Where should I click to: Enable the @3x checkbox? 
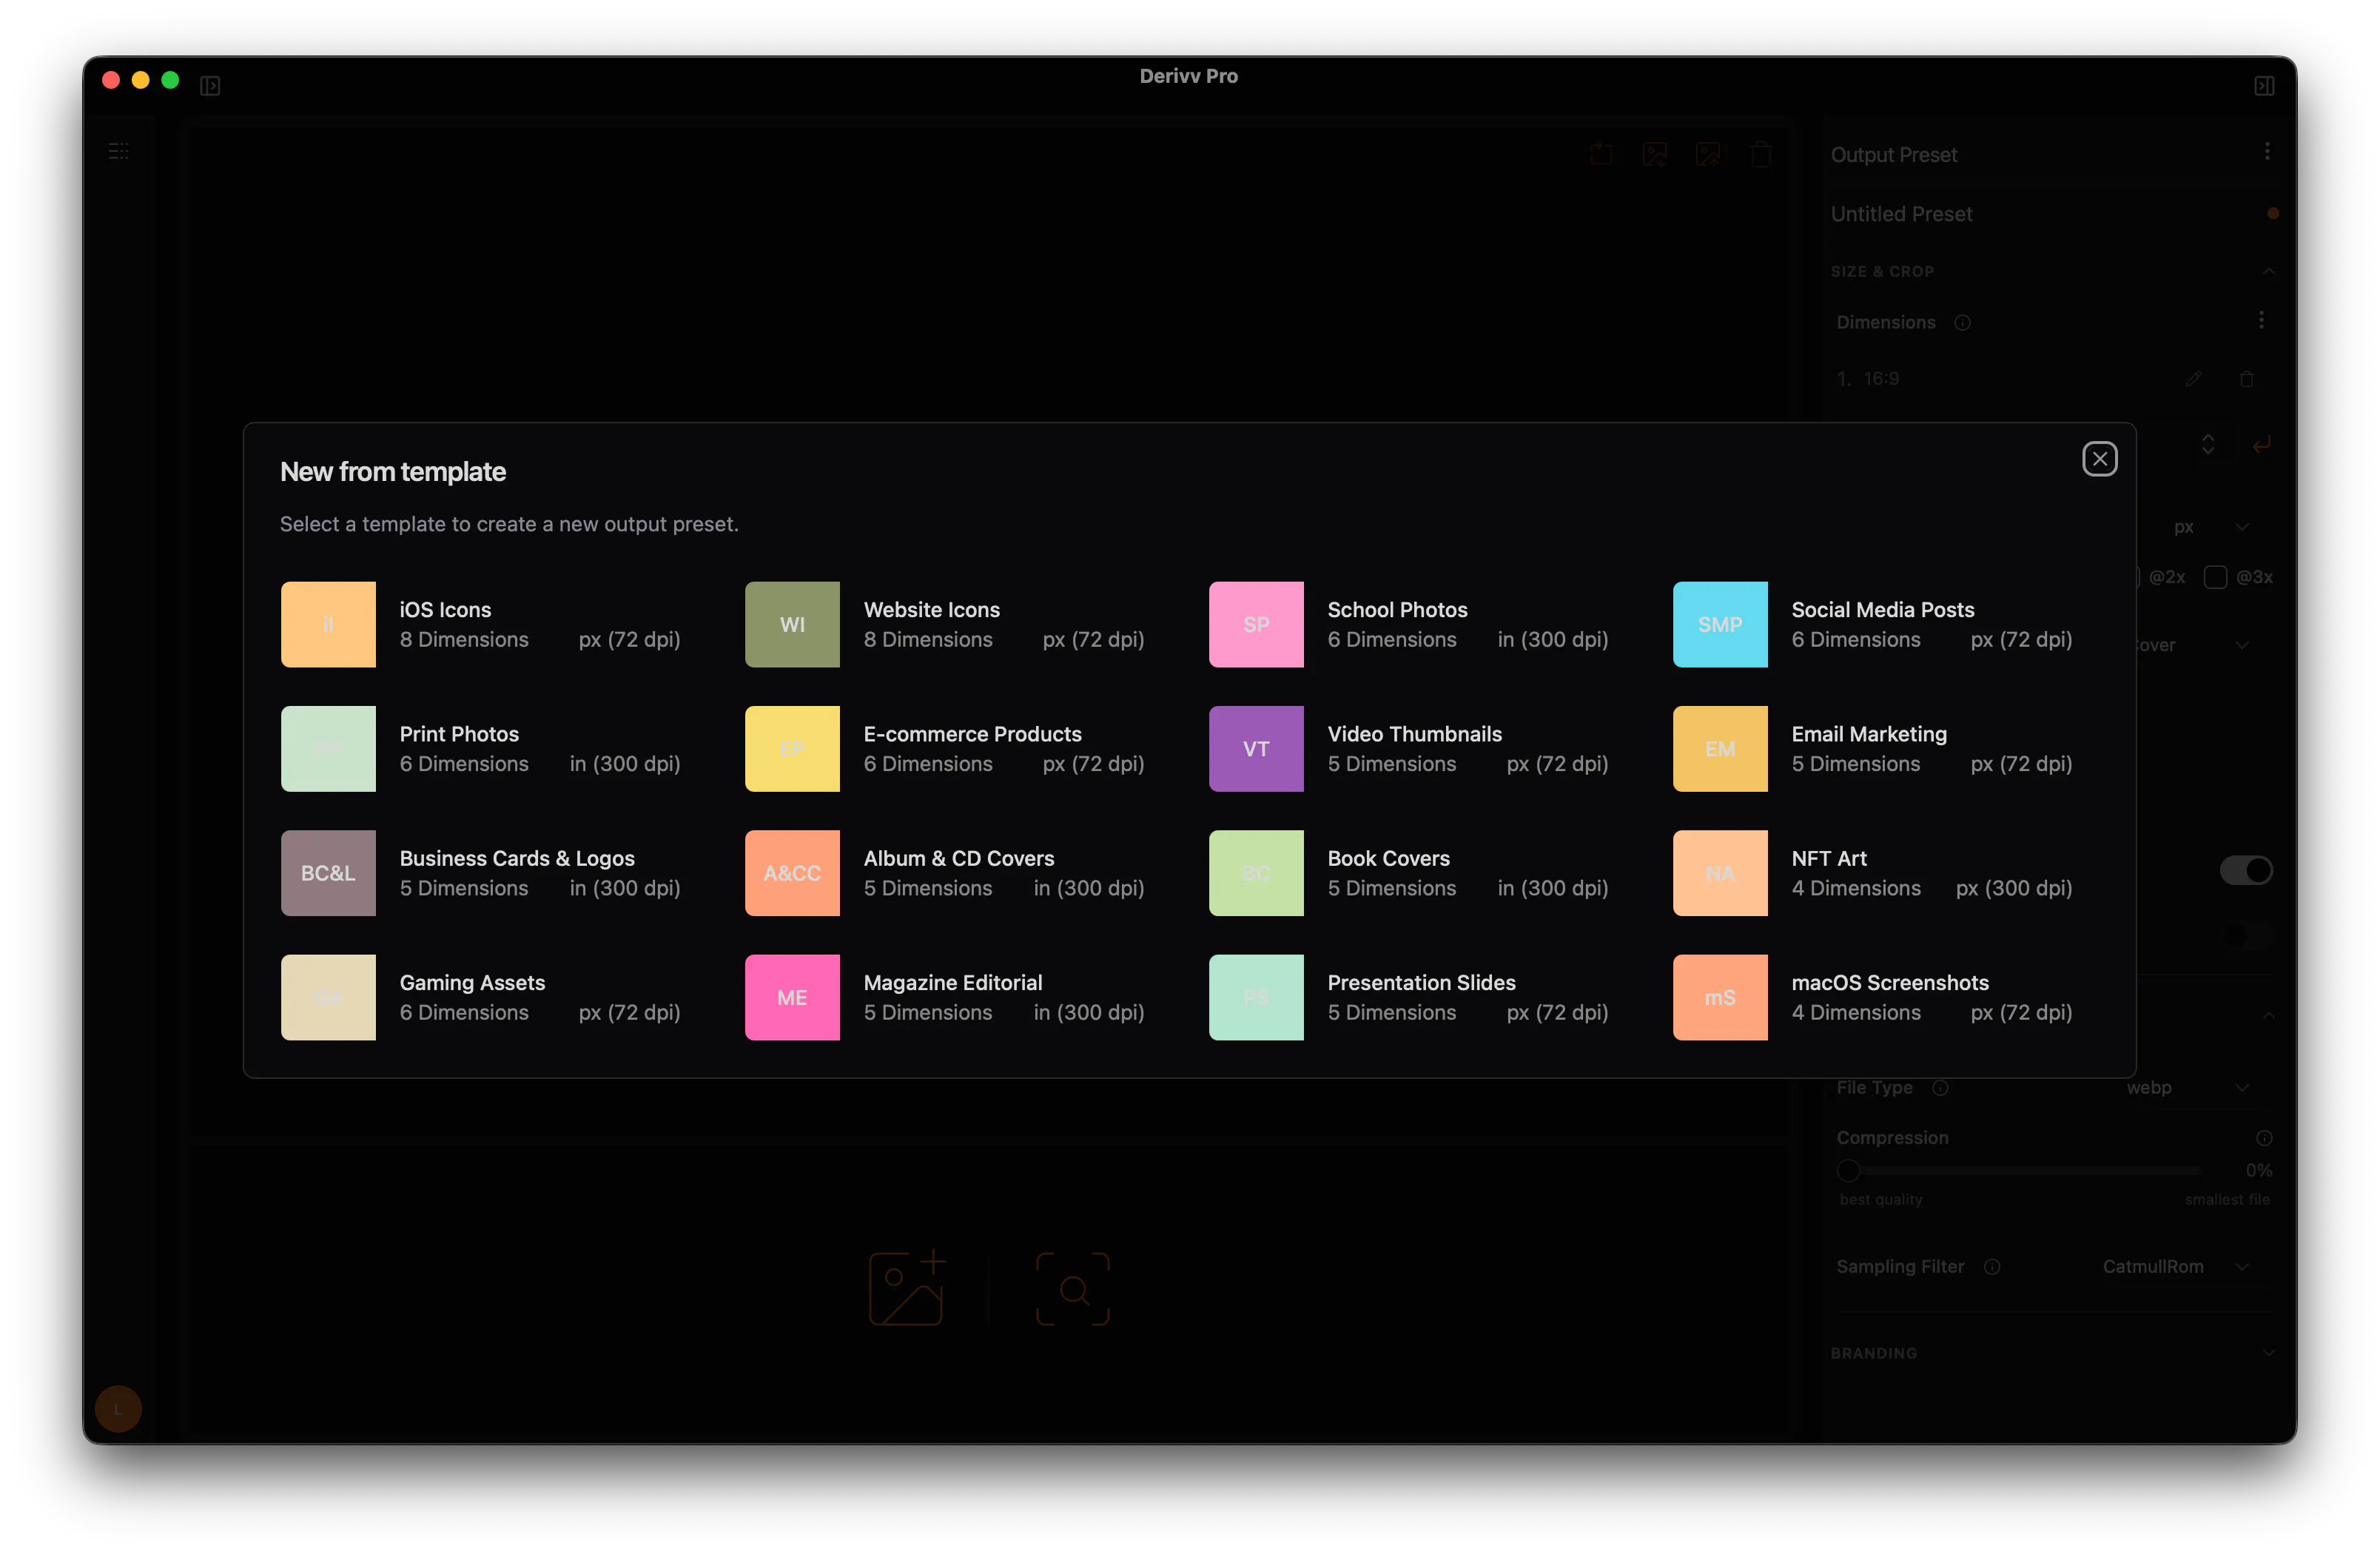point(2215,577)
